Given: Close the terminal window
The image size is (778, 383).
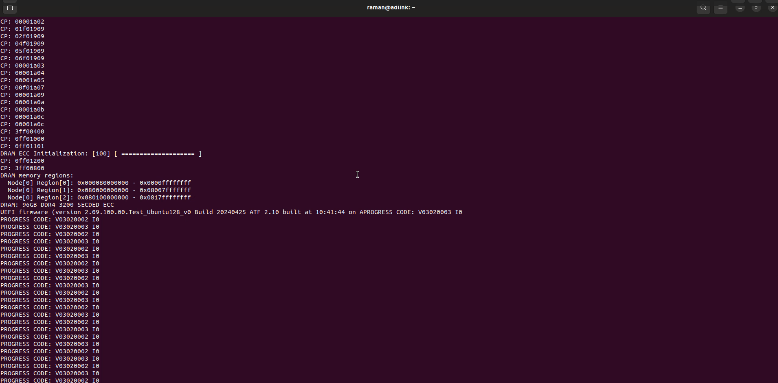Looking at the screenshot, I should pos(772,8).
